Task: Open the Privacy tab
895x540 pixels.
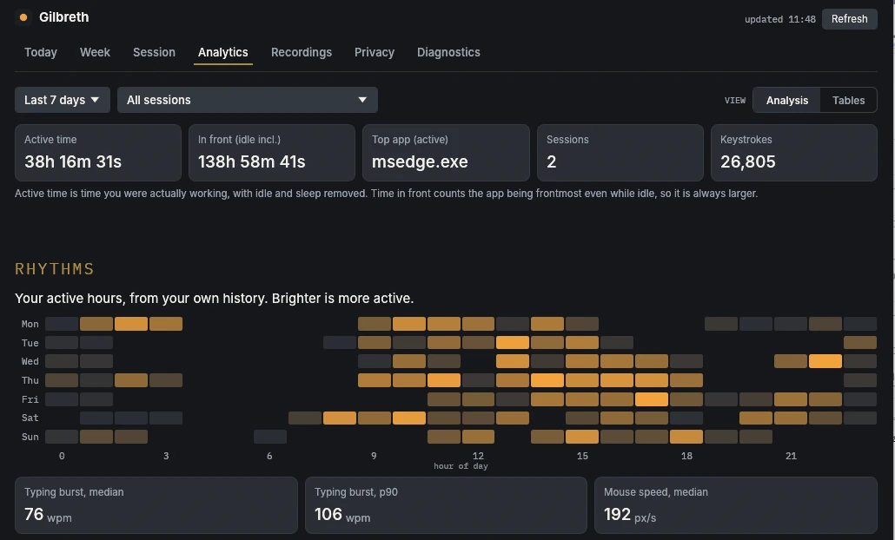Action: point(375,52)
